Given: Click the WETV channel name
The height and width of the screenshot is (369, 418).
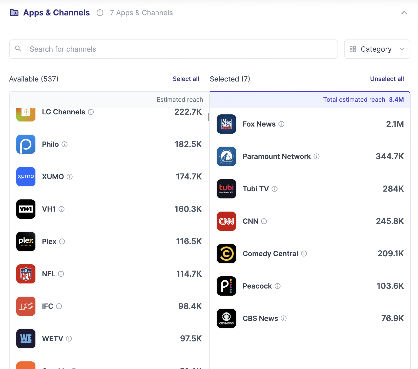Looking at the screenshot, I should (x=52, y=339).
